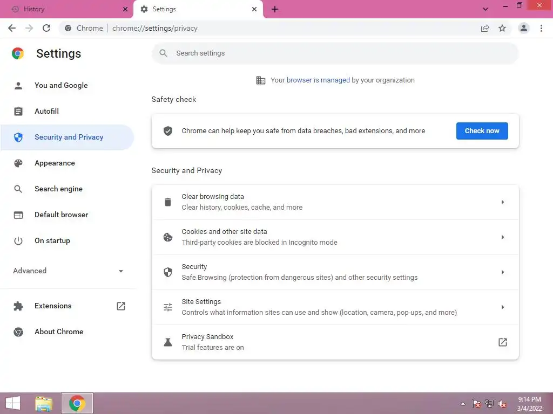Run safety check with Check now
The width and height of the screenshot is (553, 414).
pos(482,131)
